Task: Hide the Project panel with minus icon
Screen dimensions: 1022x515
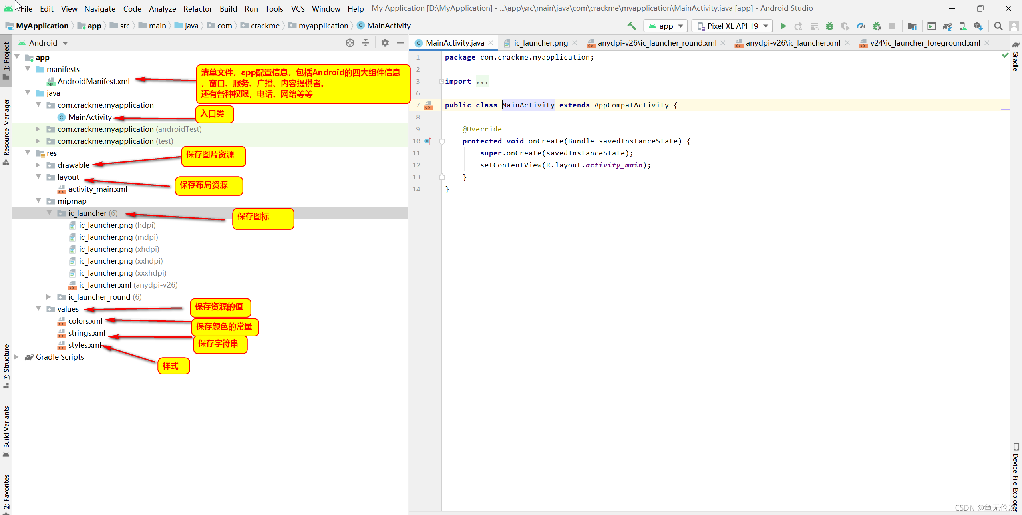Action: tap(401, 43)
